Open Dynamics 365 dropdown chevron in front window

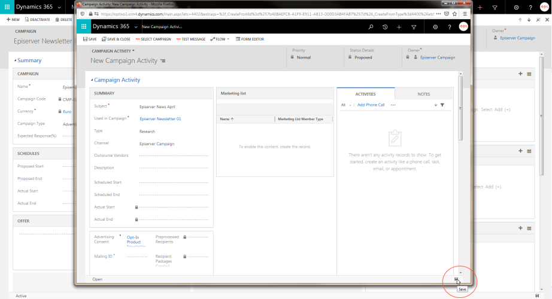[x=136, y=27]
